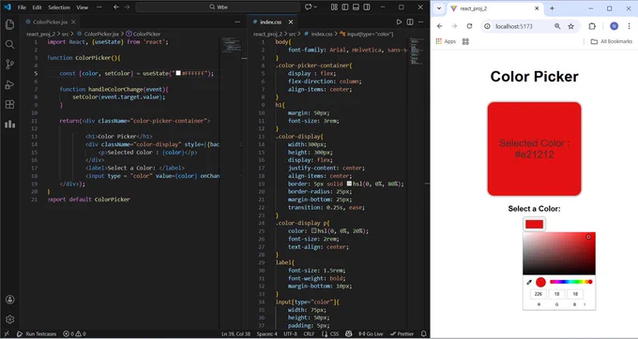Reload the localhost page in Chrome

click(469, 26)
